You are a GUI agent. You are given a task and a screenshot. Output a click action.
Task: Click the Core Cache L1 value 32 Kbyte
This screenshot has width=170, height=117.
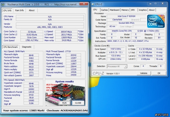coord(32,32)
